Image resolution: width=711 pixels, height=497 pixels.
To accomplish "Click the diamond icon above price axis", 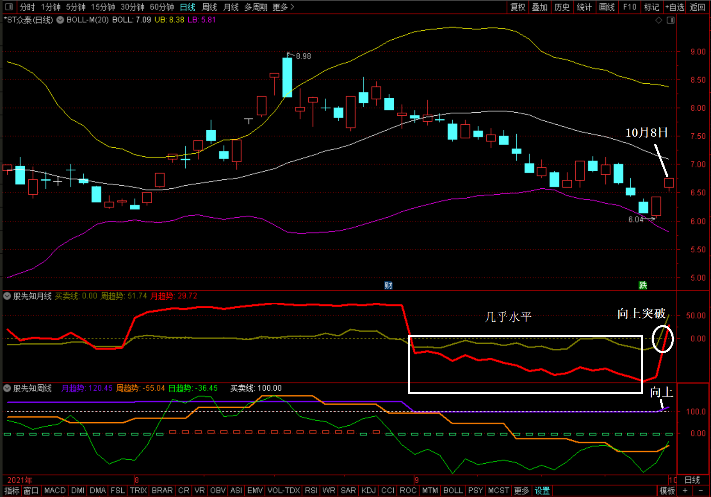I will [x=659, y=20].
